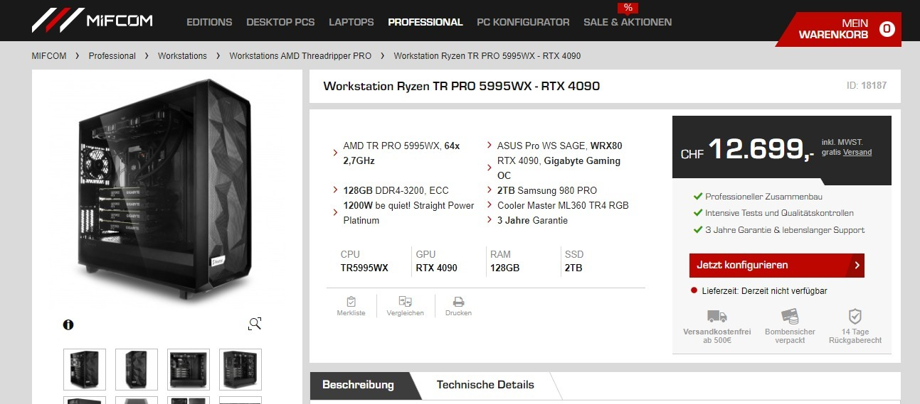Viewport: 920px width, 404px height.
Task: Click the Bombensicher verpackt icon
Action: coord(790,316)
